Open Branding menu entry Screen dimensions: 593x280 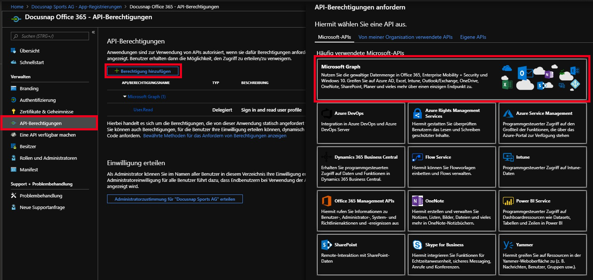[x=29, y=88]
